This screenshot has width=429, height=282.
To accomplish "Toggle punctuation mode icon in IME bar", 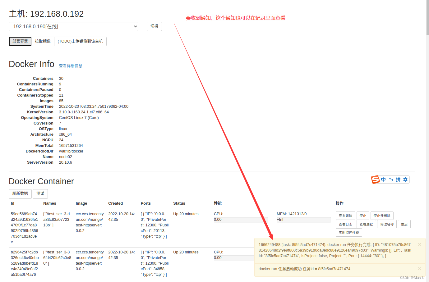I will point(391,180).
